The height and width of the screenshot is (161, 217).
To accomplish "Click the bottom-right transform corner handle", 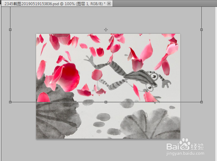I will (201, 102).
